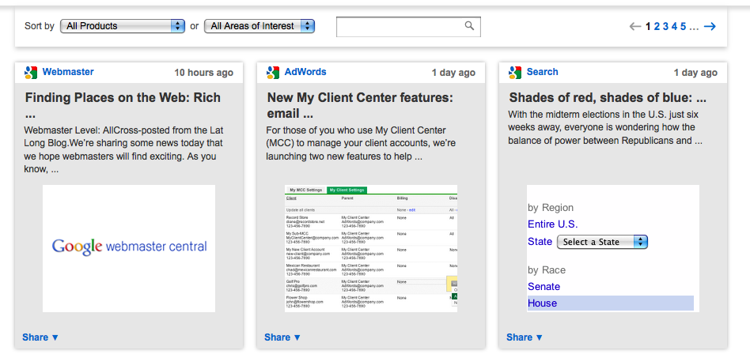Go back with the left arrow
Image resolution: width=750 pixels, height=358 pixels.
point(635,27)
